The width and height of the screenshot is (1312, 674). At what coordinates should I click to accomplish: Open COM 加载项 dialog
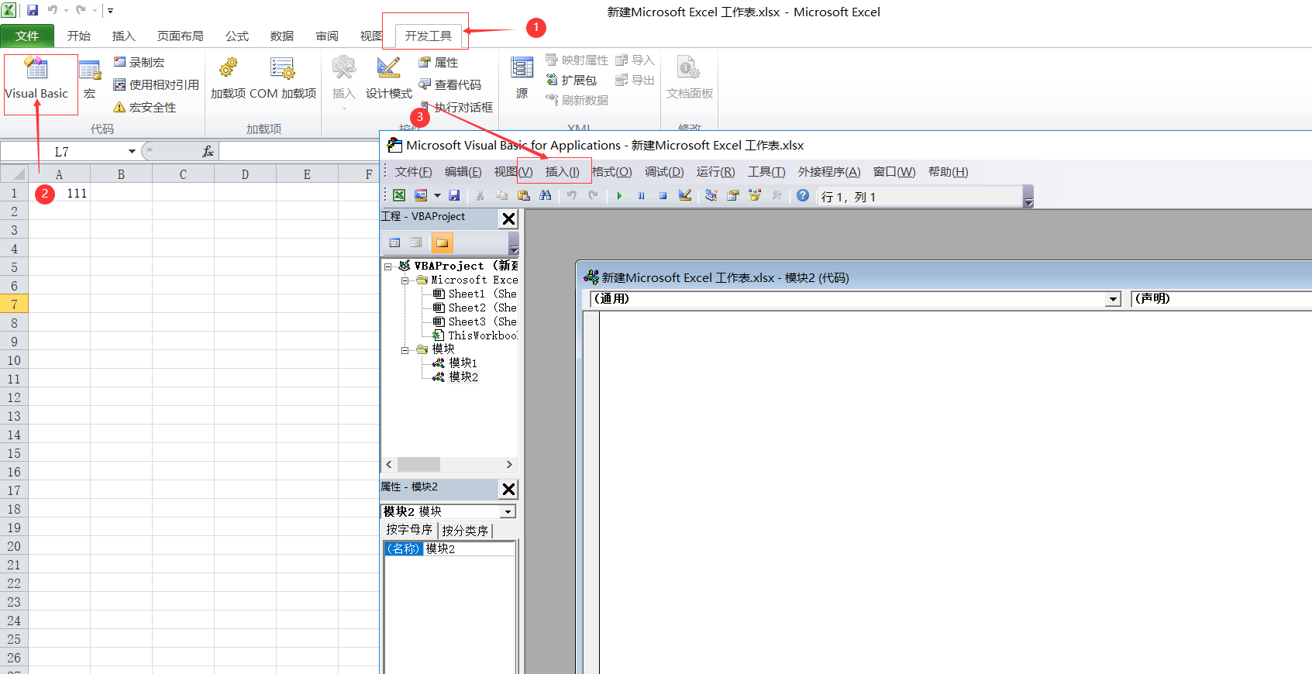tap(283, 80)
